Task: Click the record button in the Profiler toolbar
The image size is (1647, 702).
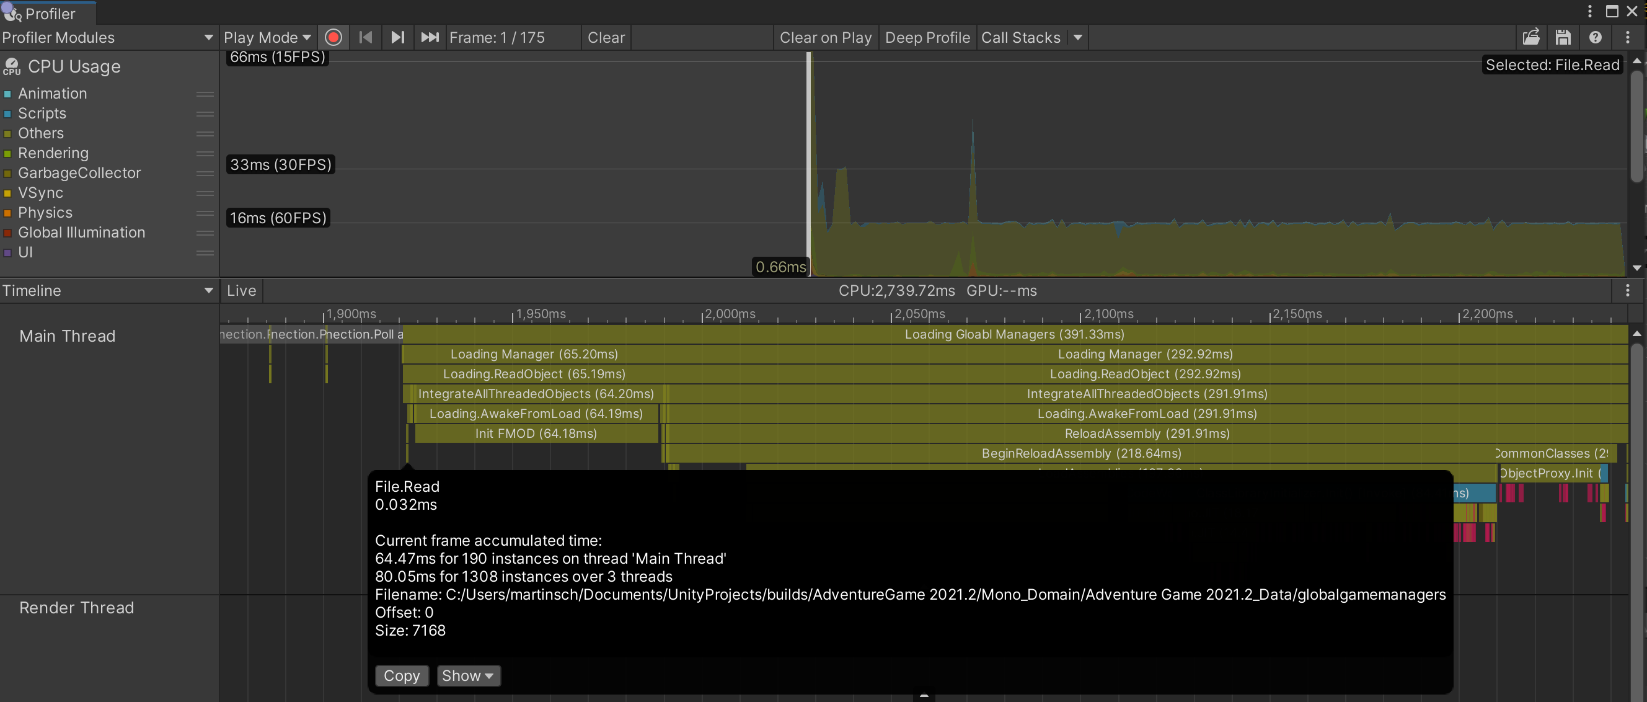Action: click(x=333, y=38)
